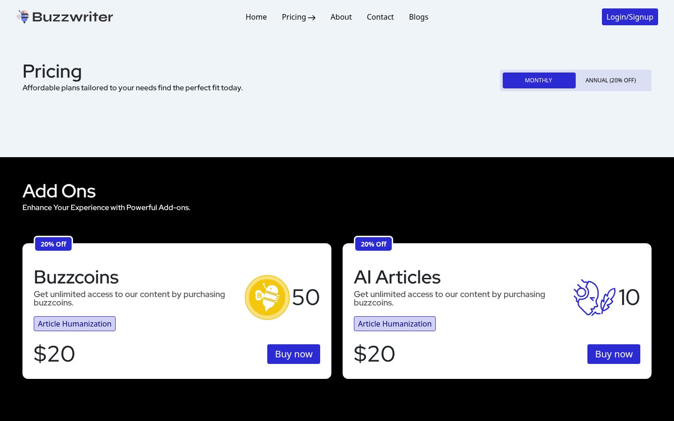Click Article Humanization tag on AI Articles card

pos(395,324)
